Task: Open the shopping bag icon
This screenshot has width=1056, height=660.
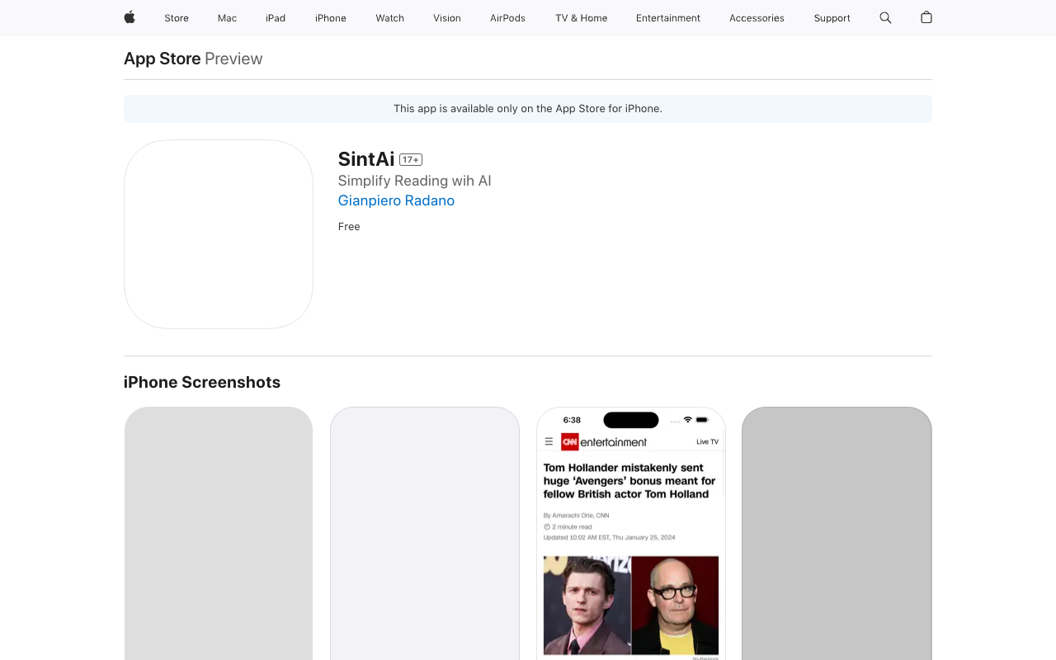Action: 926,17
